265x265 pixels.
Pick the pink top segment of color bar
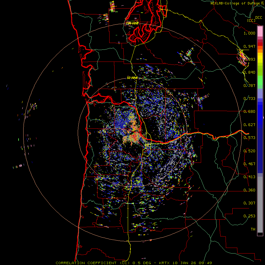260,32
